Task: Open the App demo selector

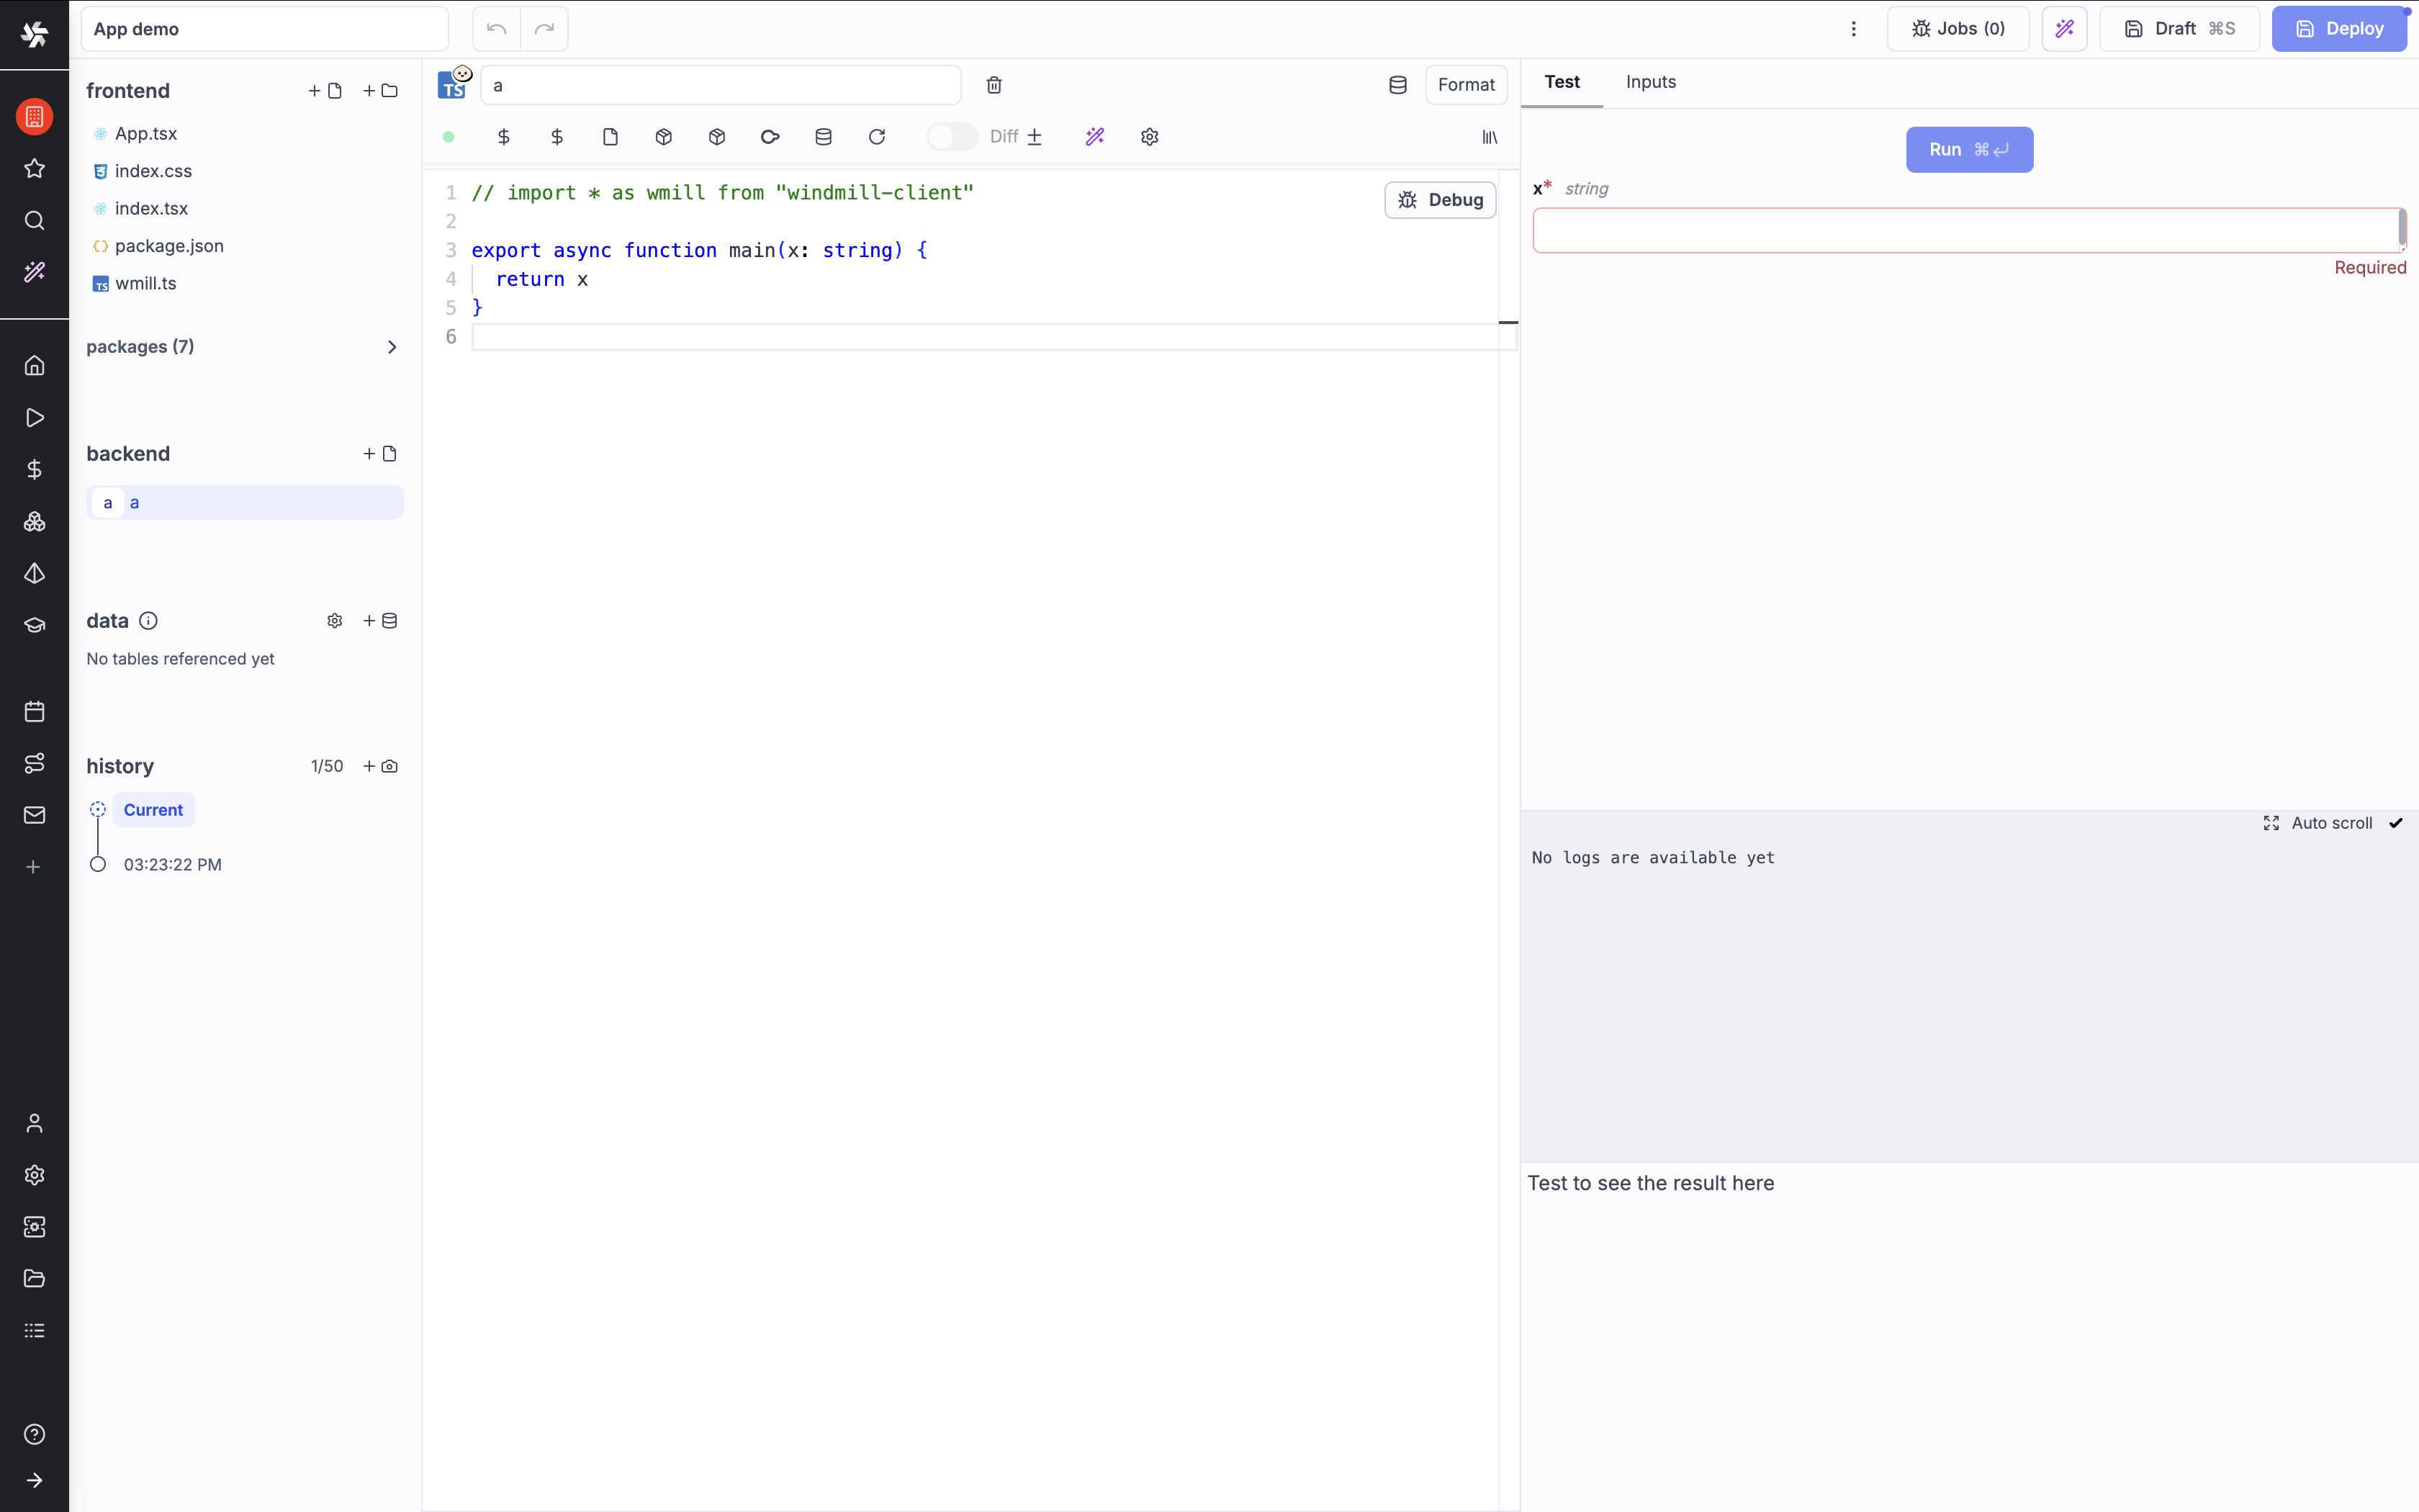Action: point(263,29)
